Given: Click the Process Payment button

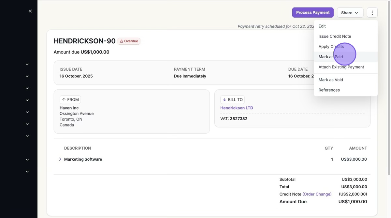Looking at the screenshot, I should click(313, 13).
